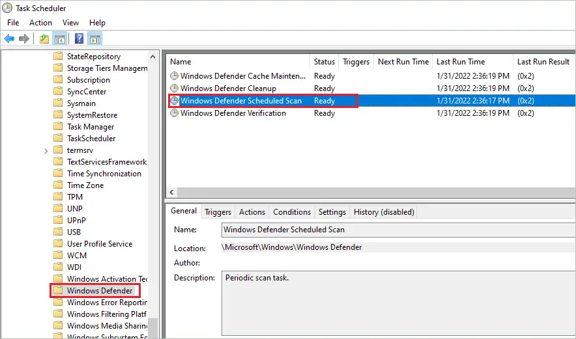Toggle the Show/Hide Action Pane toolbar icon
Image resolution: width=576 pixels, height=339 pixels.
point(95,38)
